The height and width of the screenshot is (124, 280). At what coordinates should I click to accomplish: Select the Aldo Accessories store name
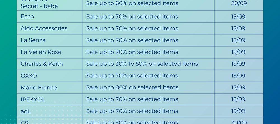pos(44,28)
